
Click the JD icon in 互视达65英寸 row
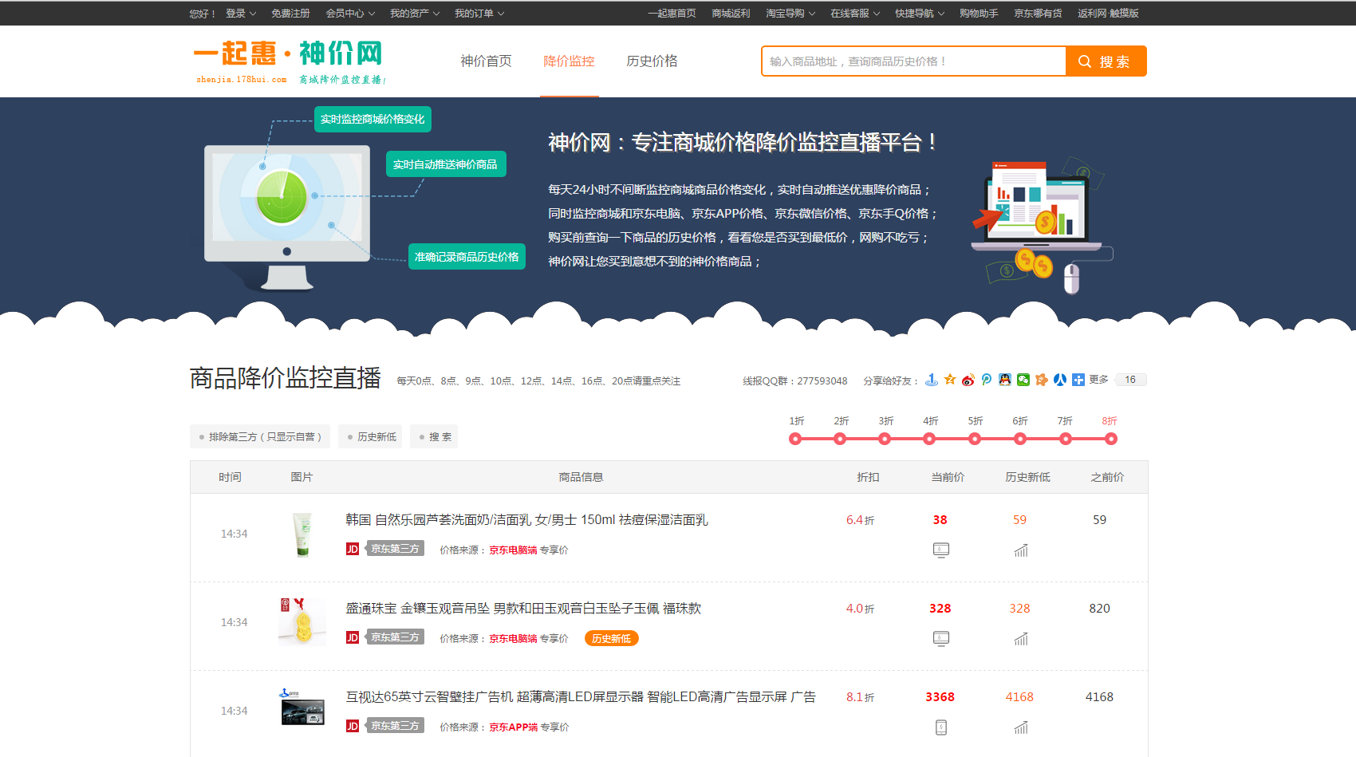pos(353,726)
